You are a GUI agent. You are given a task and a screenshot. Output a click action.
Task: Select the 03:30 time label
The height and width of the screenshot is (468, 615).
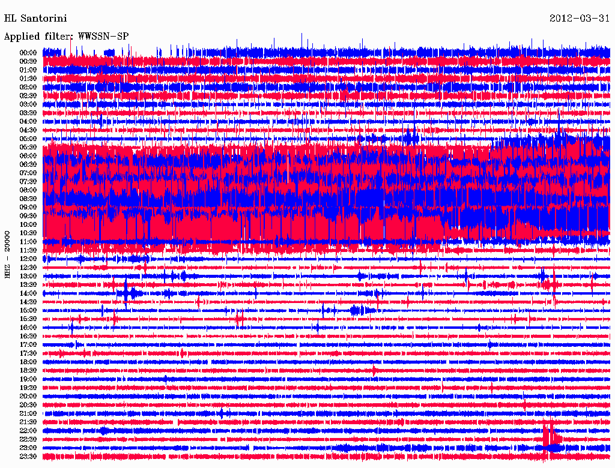pos(28,113)
